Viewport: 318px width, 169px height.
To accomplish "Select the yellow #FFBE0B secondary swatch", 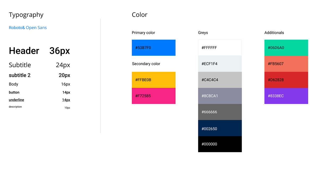I will (x=153, y=80).
